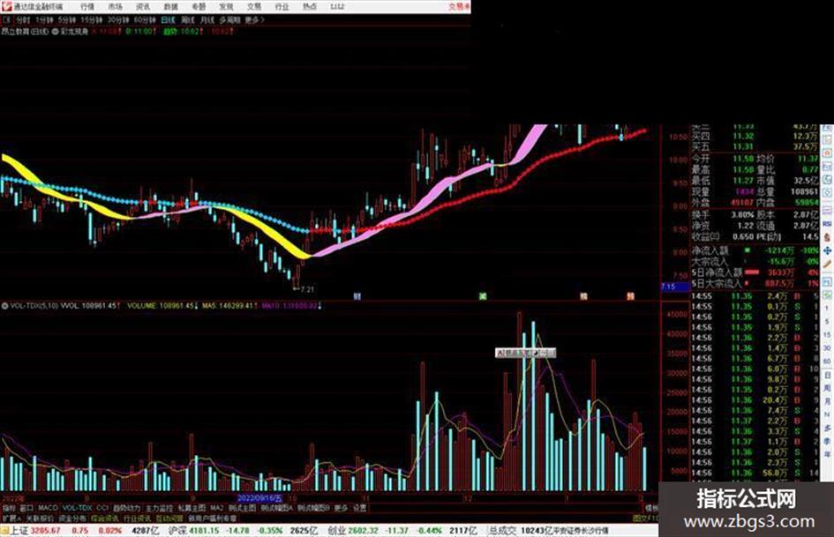The width and height of the screenshot is (834, 537).
Task: Click the 1 minute shortcut in sidebar
Action: point(827,309)
